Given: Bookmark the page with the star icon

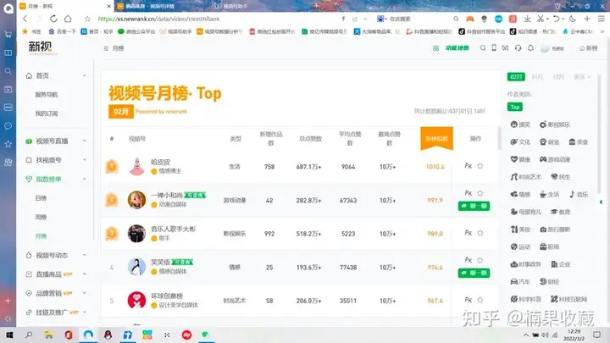Looking at the screenshot, I should pyautogui.click(x=87, y=19).
